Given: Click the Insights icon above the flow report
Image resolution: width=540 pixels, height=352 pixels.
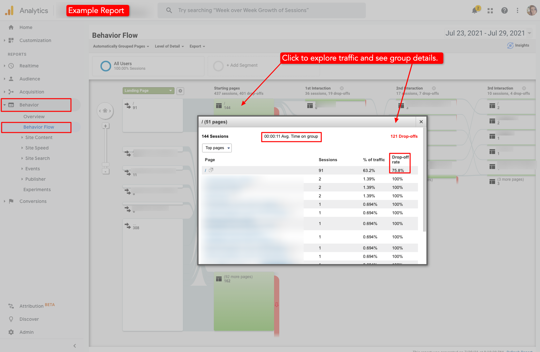Looking at the screenshot, I should [510, 45].
